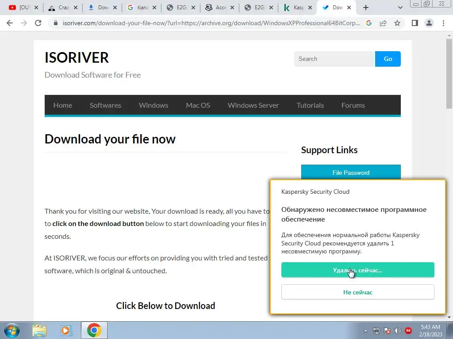Open the Windows Start button
The image size is (453, 339).
pyautogui.click(x=12, y=330)
